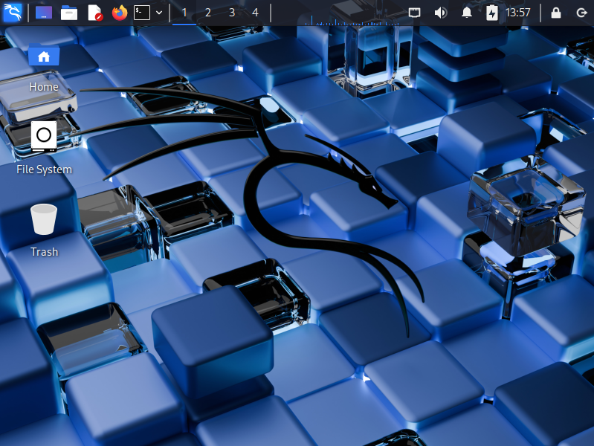Select the Home desktop folder icon
Viewport: 594px width, 446px height.
(44, 54)
